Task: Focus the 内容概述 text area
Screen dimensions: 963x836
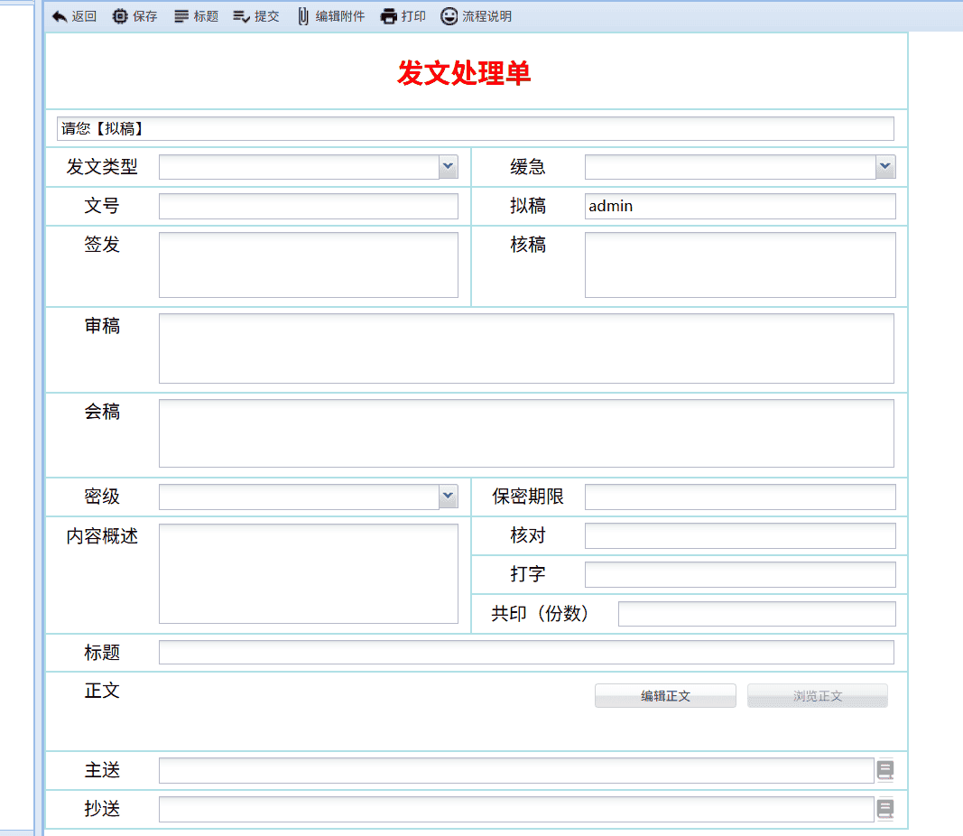Action: point(309,573)
